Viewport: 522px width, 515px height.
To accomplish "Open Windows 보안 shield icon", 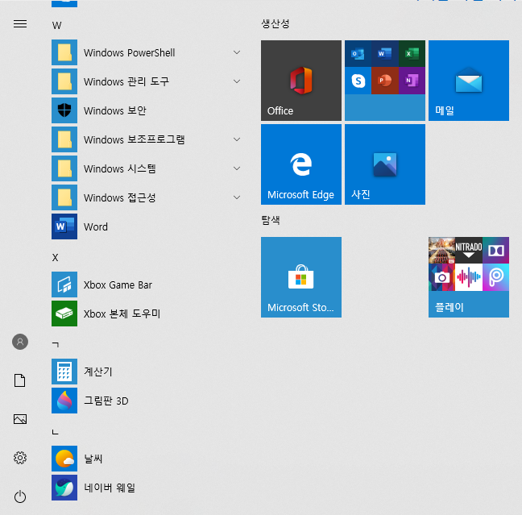I will 64,110.
